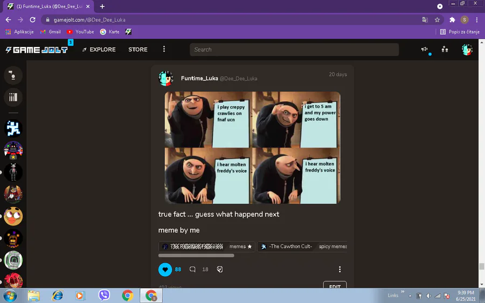Open the post comments icon
The width and height of the screenshot is (485, 303).
pos(192,269)
